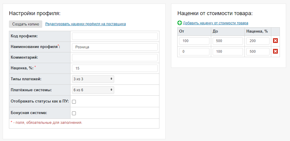The height and width of the screenshot is (141, 290).
Task: Edit second-row markup percent field showing 500
Action: pyautogui.click(x=258, y=52)
